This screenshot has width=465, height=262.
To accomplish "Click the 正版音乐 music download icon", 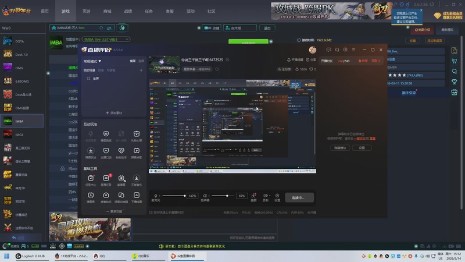I will point(137,178).
